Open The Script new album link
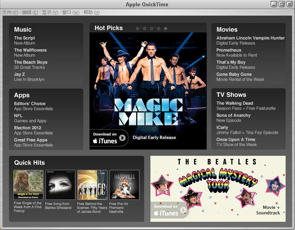The width and height of the screenshot is (295, 230). (x=24, y=38)
